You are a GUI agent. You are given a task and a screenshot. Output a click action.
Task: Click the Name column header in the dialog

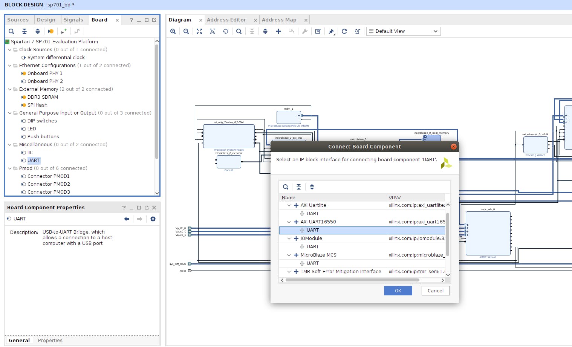coord(333,198)
